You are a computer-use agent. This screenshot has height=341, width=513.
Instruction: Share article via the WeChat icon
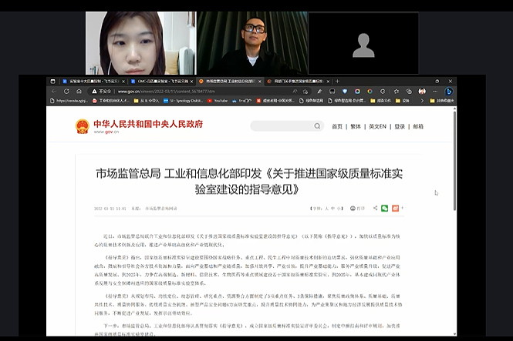[x=384, y=208]
